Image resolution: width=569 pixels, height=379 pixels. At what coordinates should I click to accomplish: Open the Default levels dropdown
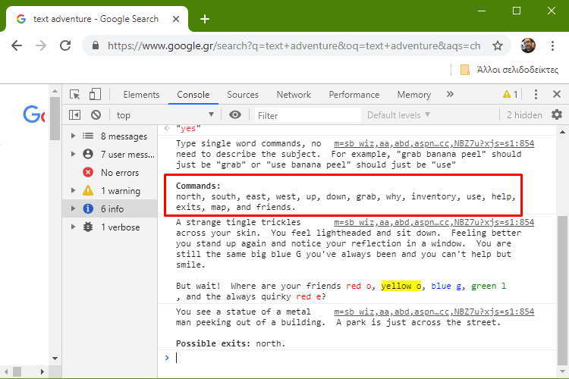tap(398, 115)
